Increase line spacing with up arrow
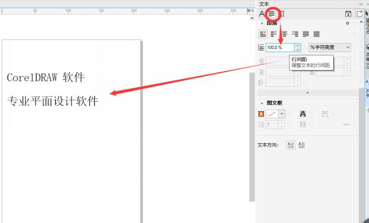 (x=298, y=46)
